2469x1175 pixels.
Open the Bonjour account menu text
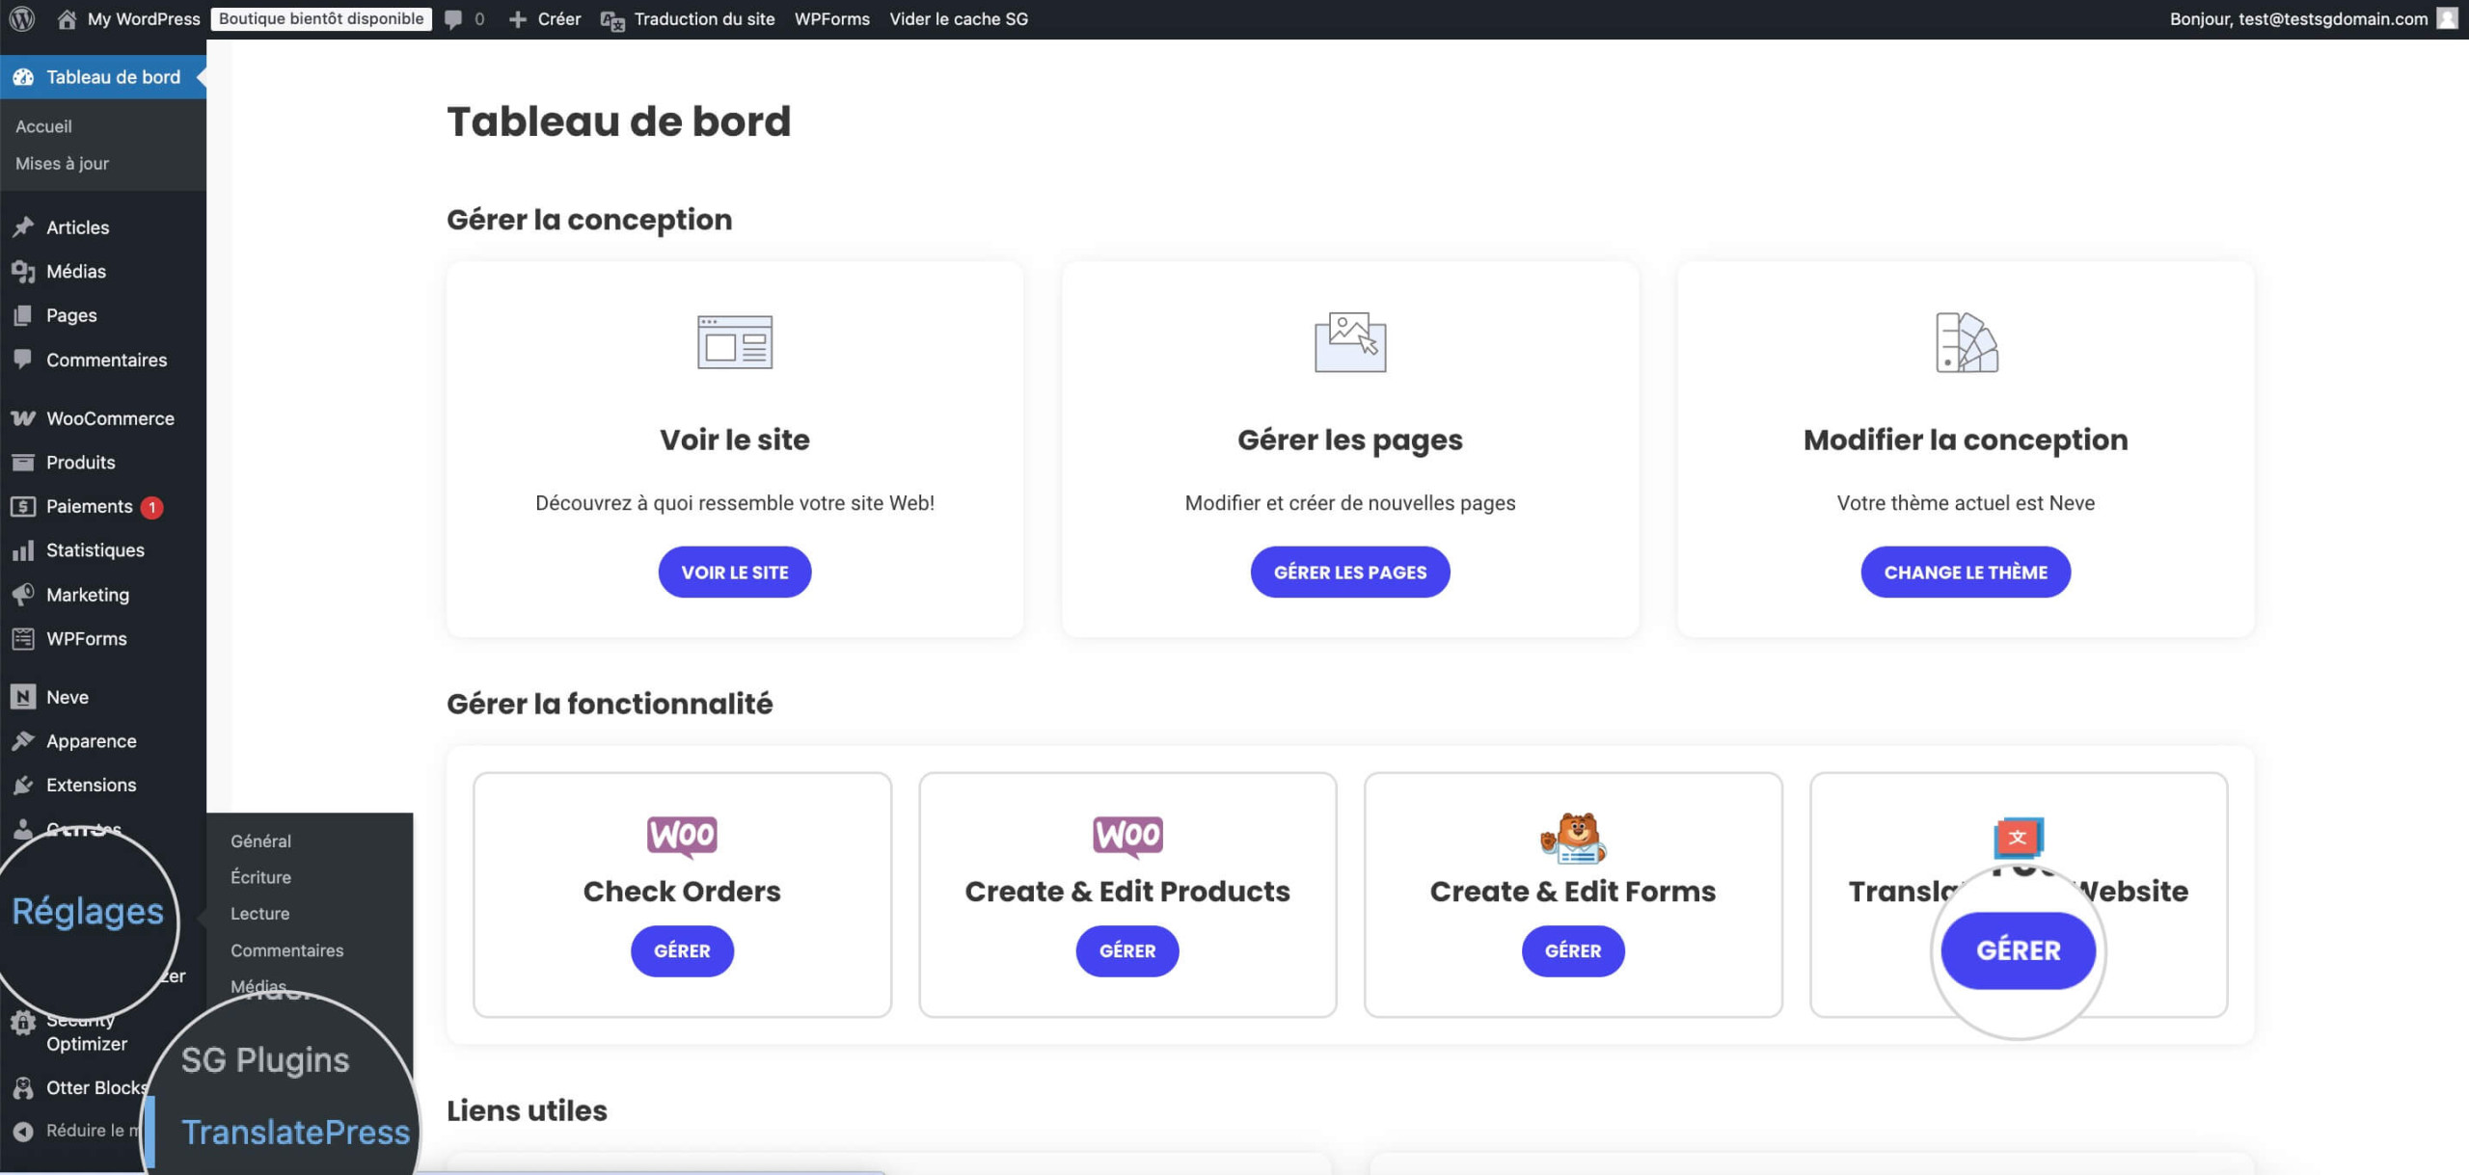(x=2298, y=18)
